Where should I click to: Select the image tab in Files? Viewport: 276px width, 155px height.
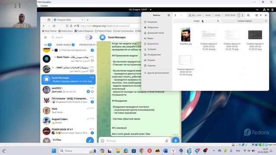(197, 21)
